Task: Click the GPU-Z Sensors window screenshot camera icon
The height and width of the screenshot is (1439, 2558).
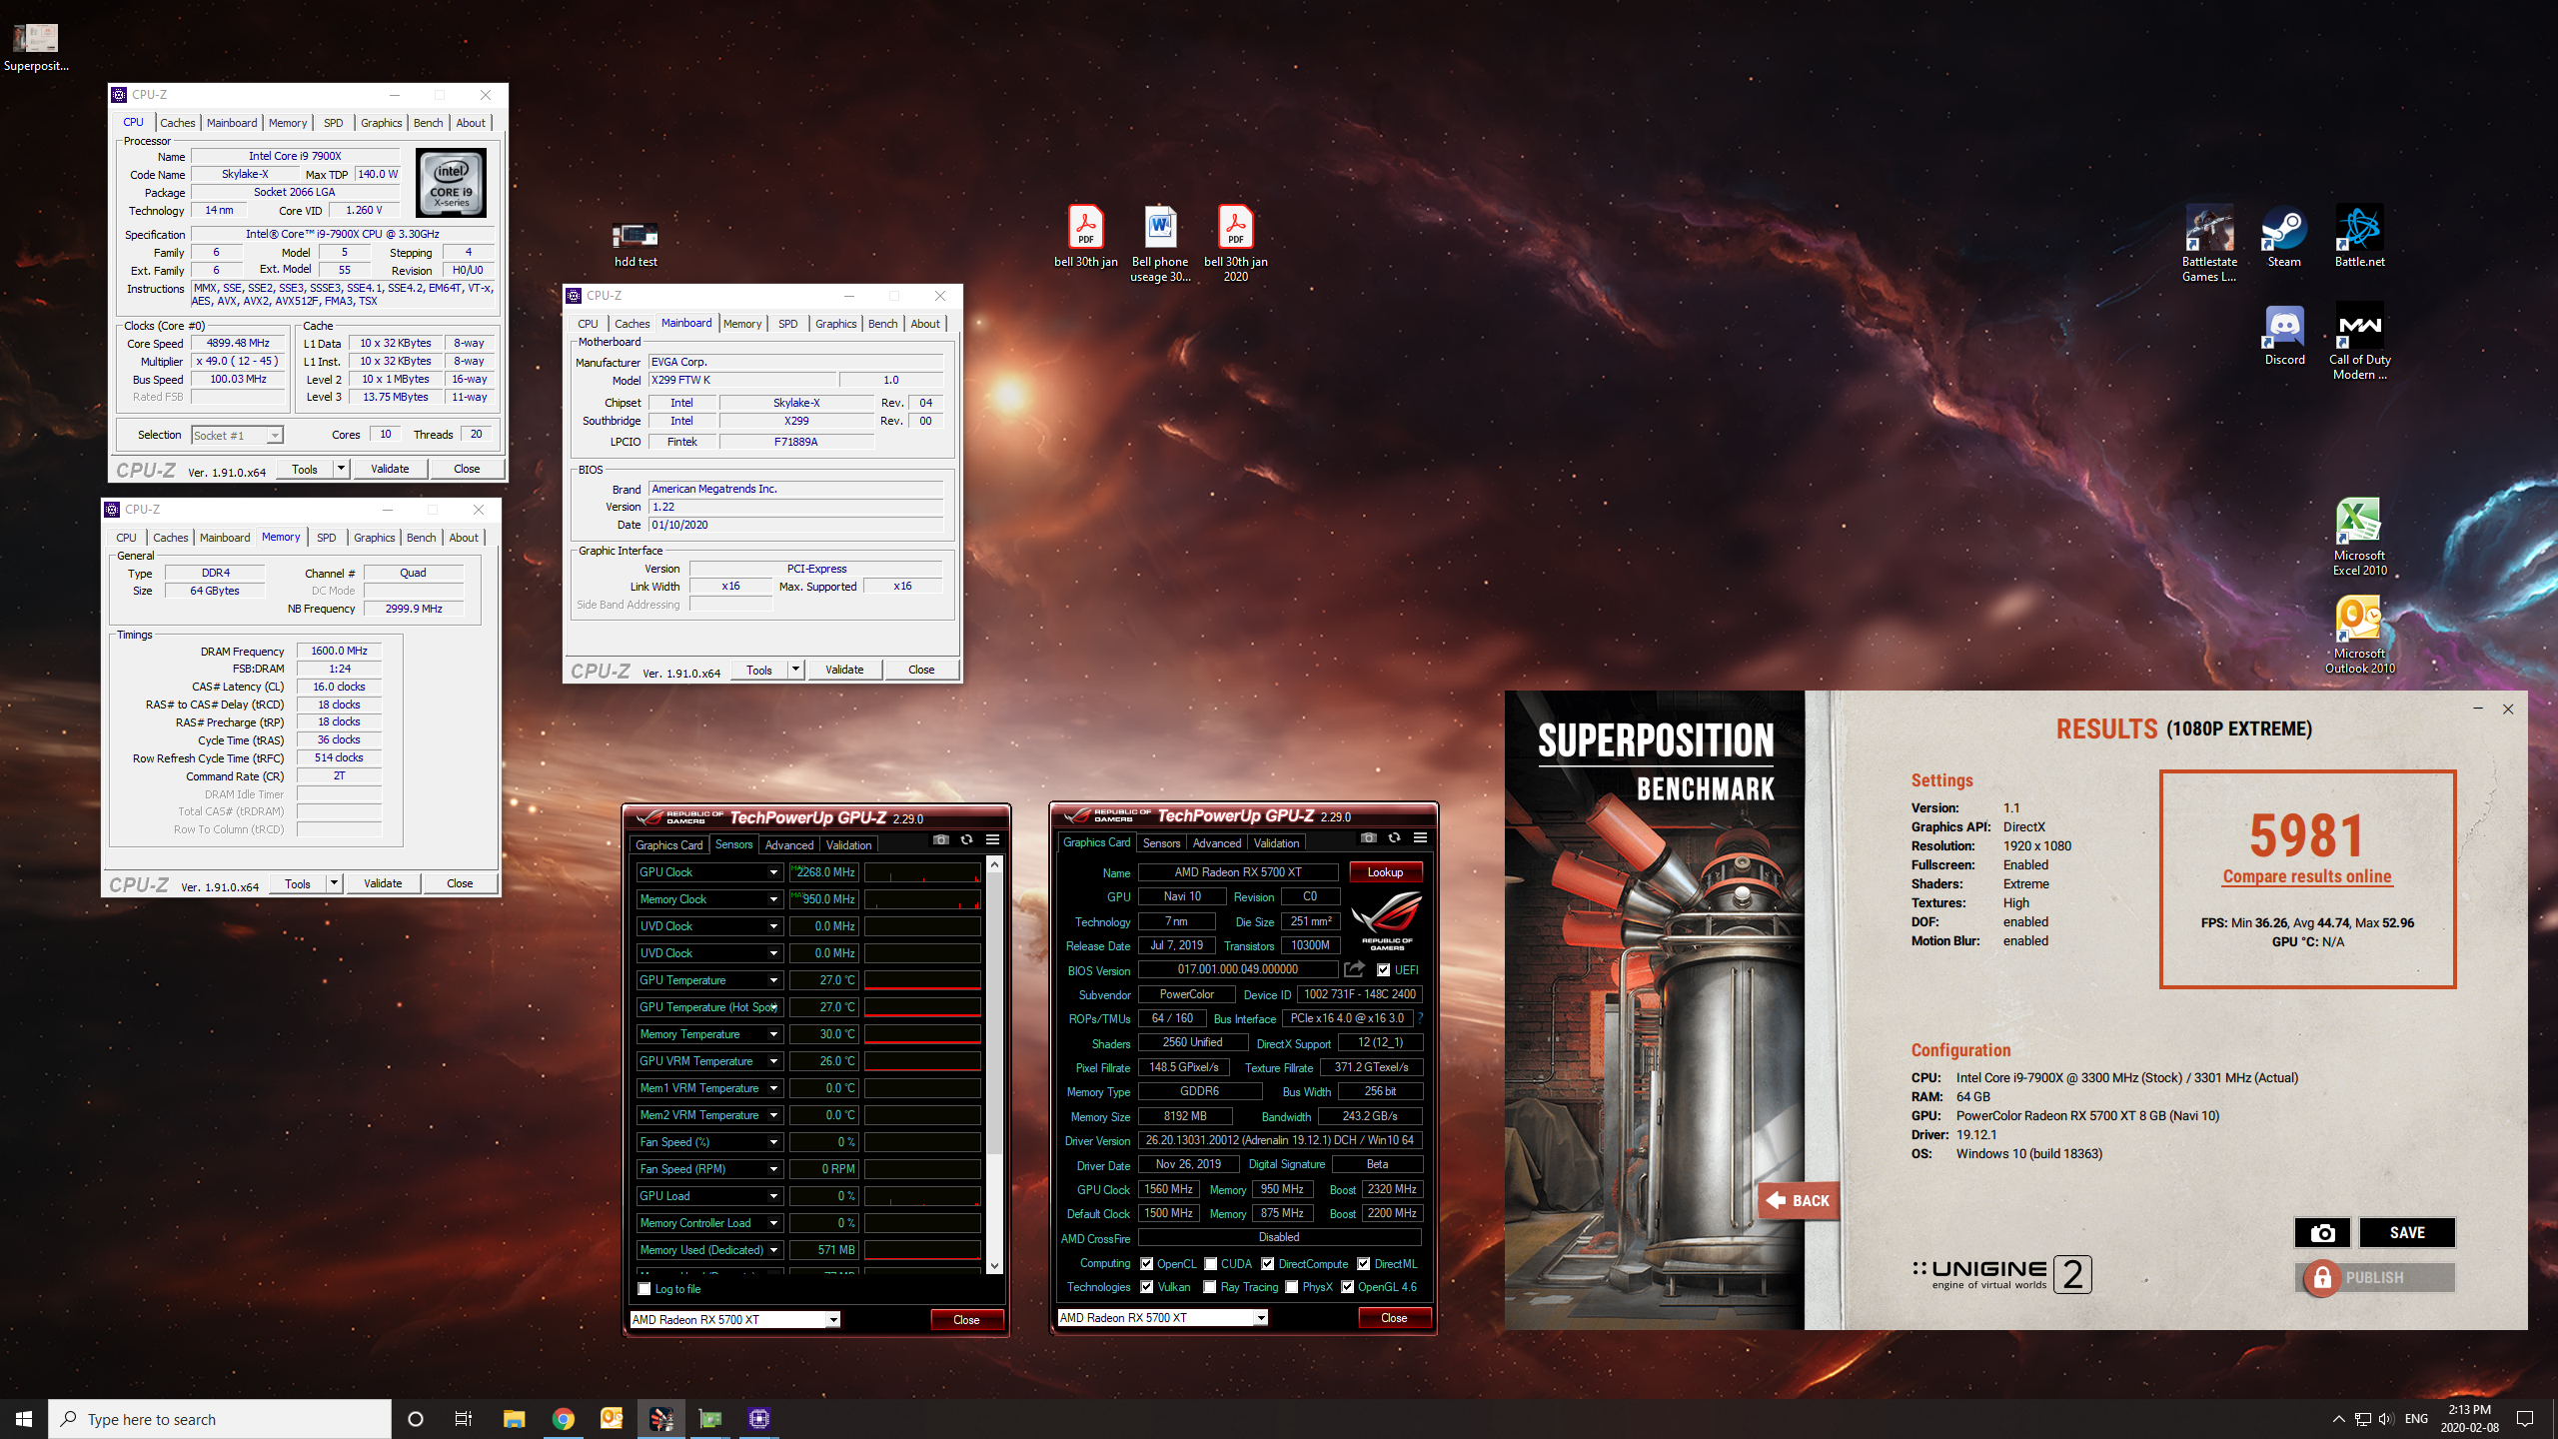Action: tap(940, 840)
